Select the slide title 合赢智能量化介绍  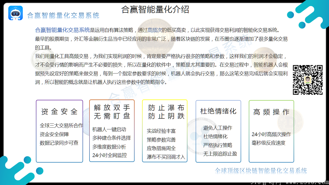click(x=155, y=10)
